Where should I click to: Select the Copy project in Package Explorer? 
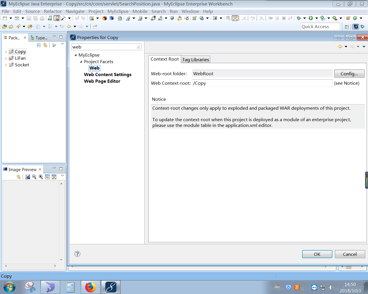[18, 52]
